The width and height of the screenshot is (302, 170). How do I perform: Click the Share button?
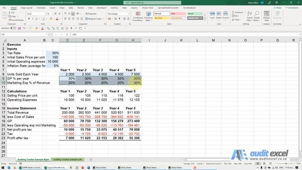278,8
